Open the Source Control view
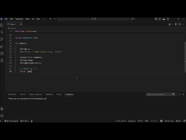The height and width of the screenshot is (140, 186). point(2,39)
